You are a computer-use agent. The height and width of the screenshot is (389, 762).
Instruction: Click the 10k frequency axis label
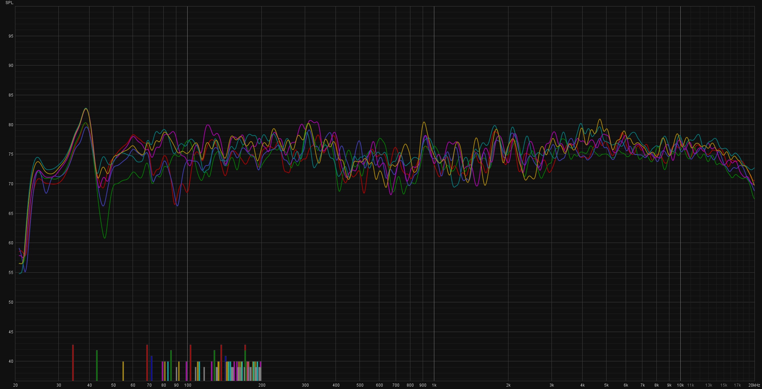point(680,385)
